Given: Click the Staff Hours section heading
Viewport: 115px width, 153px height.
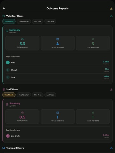Looking at the screenshot, I should (12, 90).
